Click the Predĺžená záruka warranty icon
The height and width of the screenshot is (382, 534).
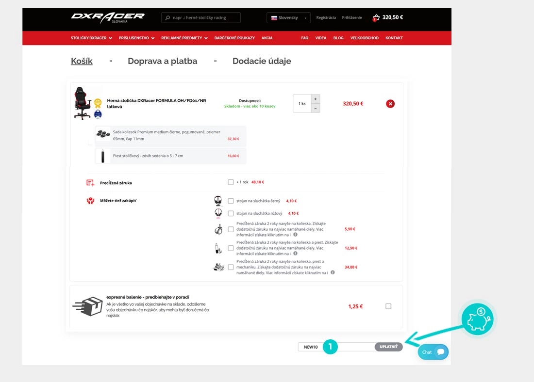90,183
